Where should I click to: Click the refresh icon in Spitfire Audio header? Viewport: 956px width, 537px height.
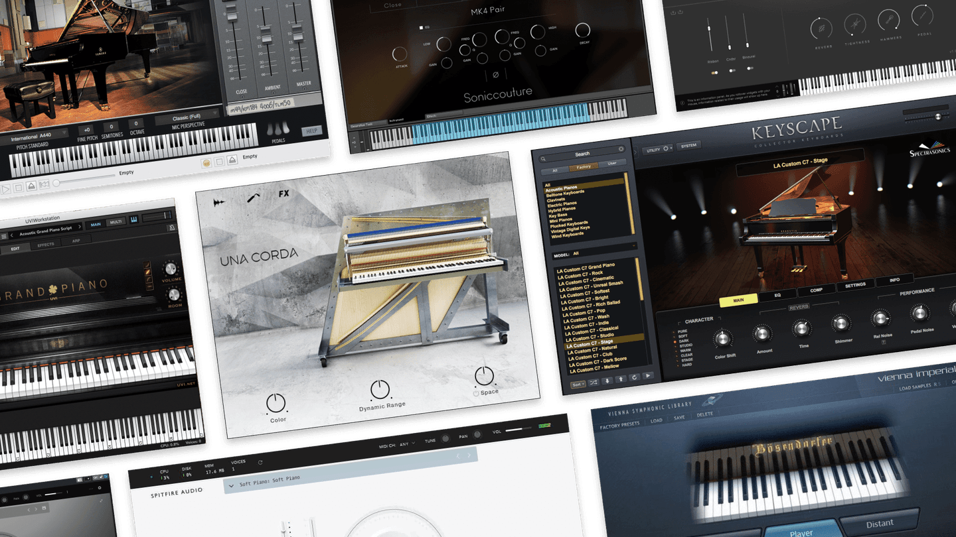pyautogui.click(x=260, y=462)
